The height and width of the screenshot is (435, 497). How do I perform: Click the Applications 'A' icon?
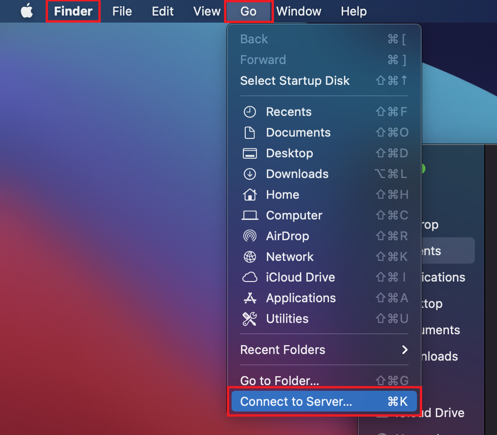click(x=250, y=298)
